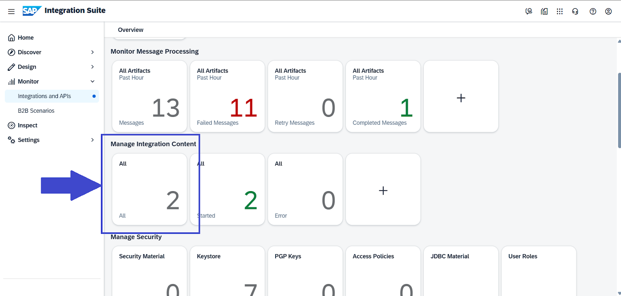
Task: Click the vertical scrollbar thumb
Action: point(619,110)
